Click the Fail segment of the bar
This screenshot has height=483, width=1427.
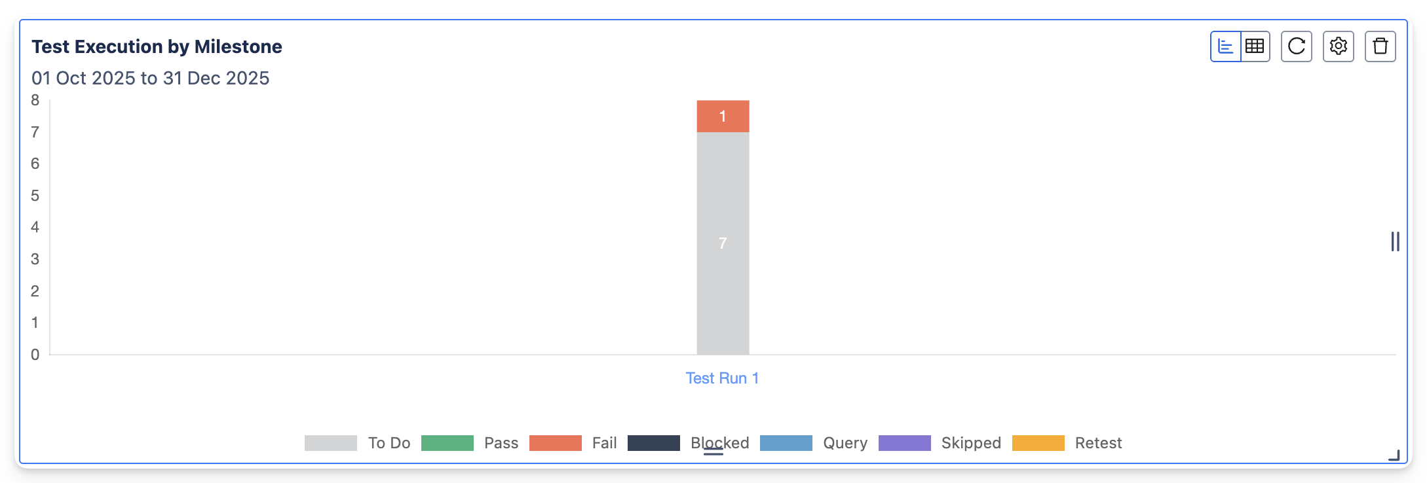[x=723, y=116]
